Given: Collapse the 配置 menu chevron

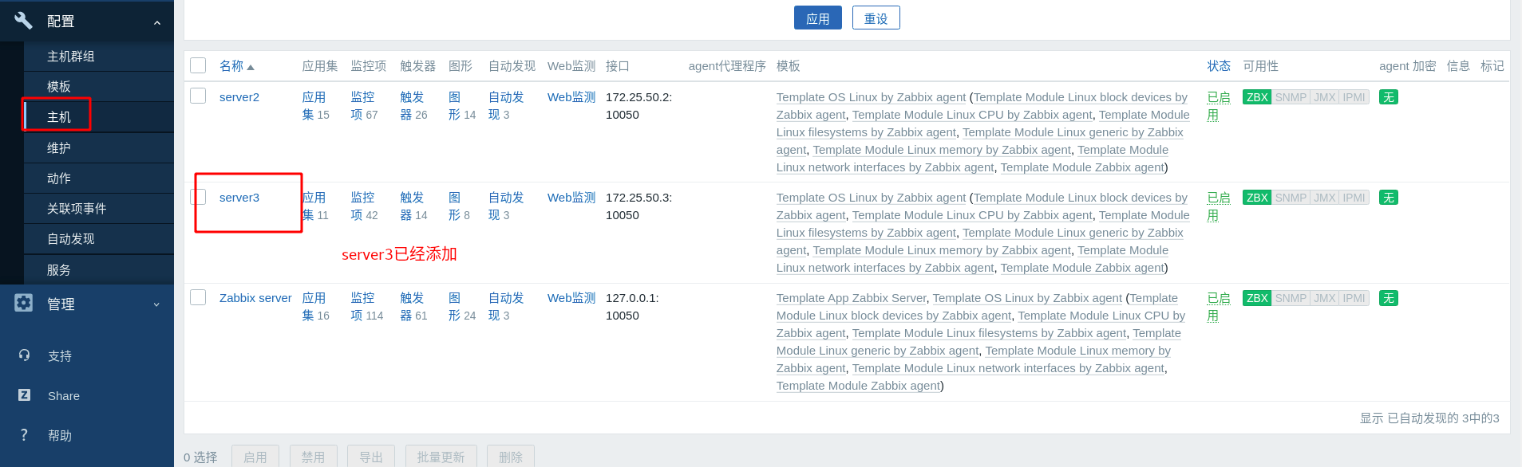Looking at the screenshot, I should click(157, 22).
